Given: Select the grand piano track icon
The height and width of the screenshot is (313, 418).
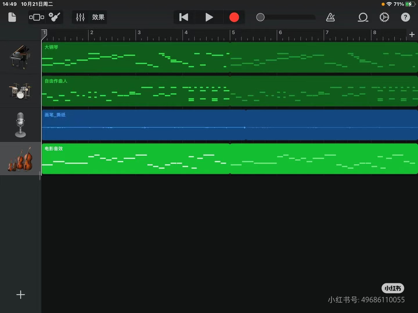Looking at the screenshot, I should [20, 57].
